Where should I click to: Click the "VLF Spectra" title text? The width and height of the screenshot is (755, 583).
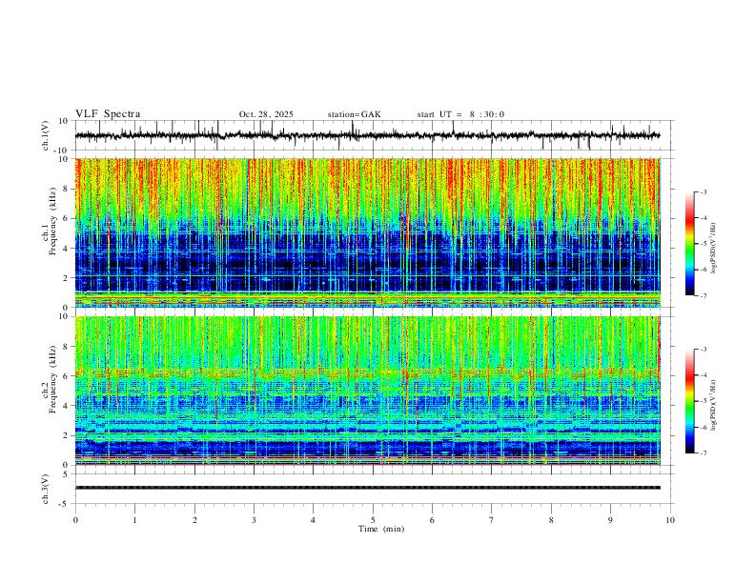coord(108,114)
